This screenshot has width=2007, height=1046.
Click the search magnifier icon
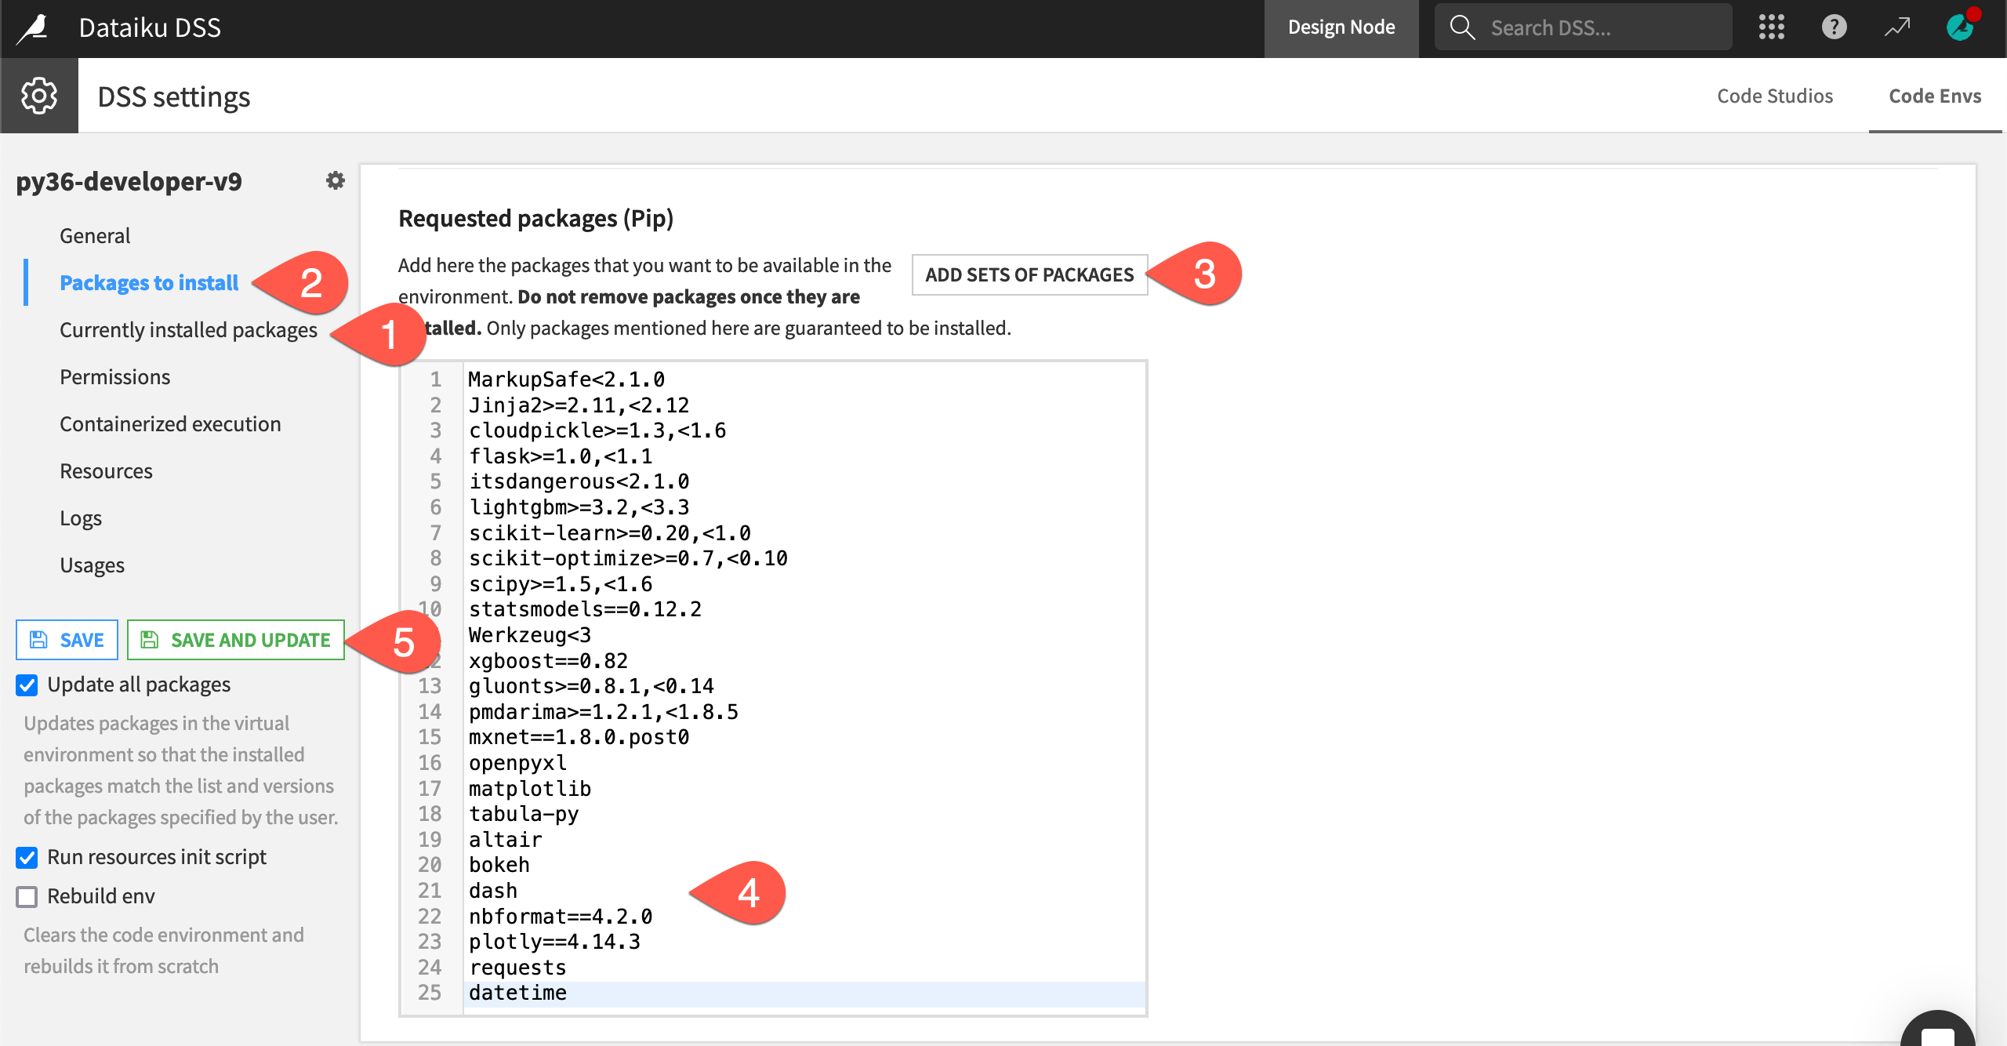1462,27
